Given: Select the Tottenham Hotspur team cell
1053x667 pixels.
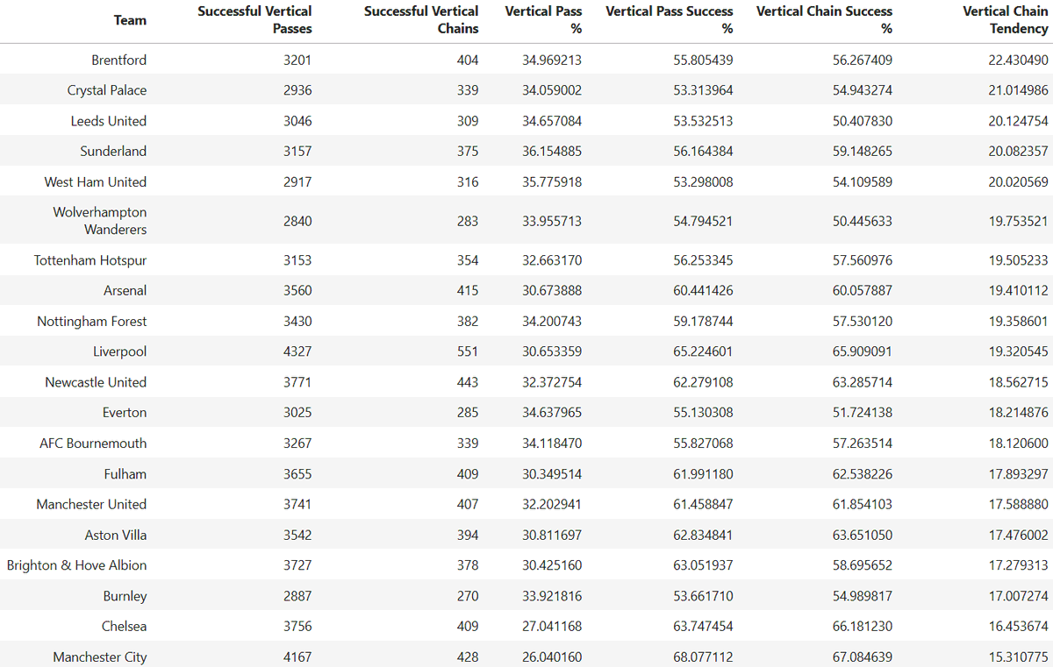Looking at the screenshot, I should coord(90,260).
